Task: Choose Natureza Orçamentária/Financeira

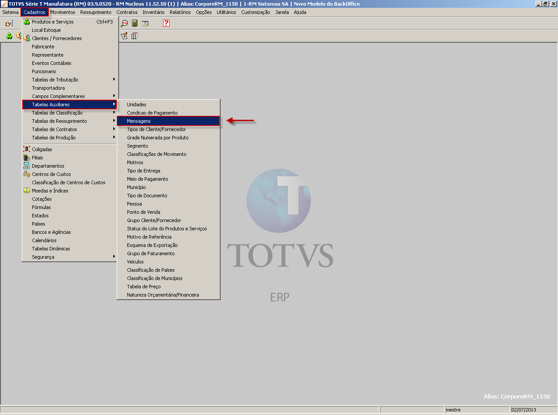Action: coord(168,295)
